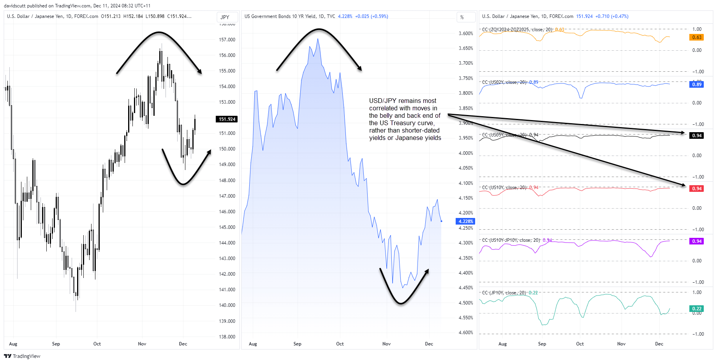Click the Dec label on left chart time axis
Image resolution: width=717 pixels, height=363 pixels.
pos(183,344)
